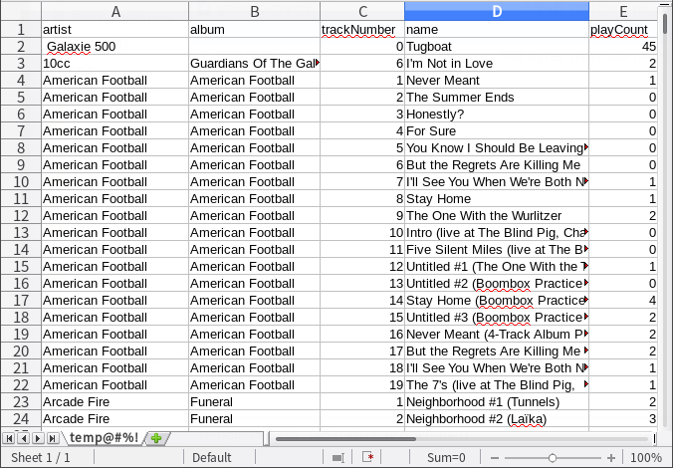
Task: Select 'Stay Home (Boombox Practice' cell
Action: coord(497,300)
